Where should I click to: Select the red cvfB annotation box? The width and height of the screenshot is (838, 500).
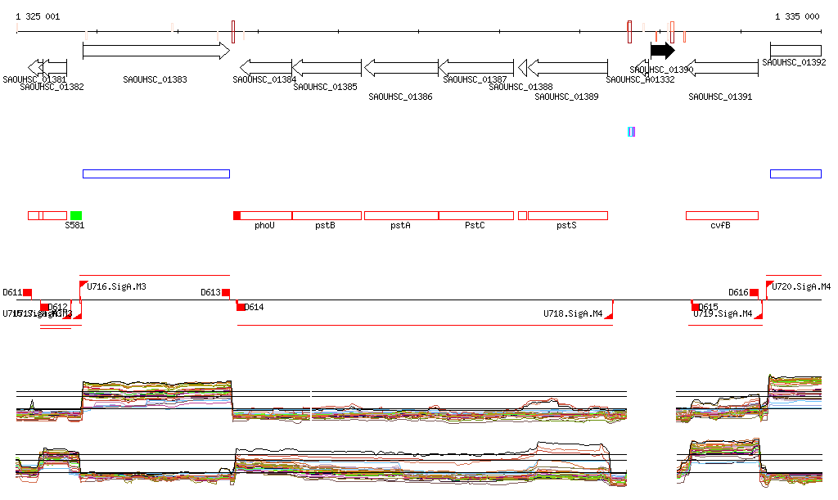coord(722,216)
